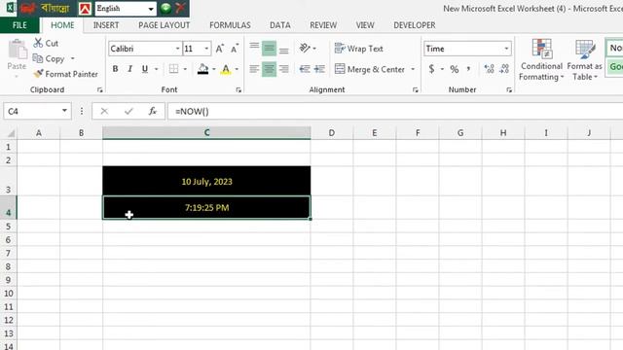Open the font size dropdown
The image size is (623, 350).
pyautogui.click(x=206, y=49)
